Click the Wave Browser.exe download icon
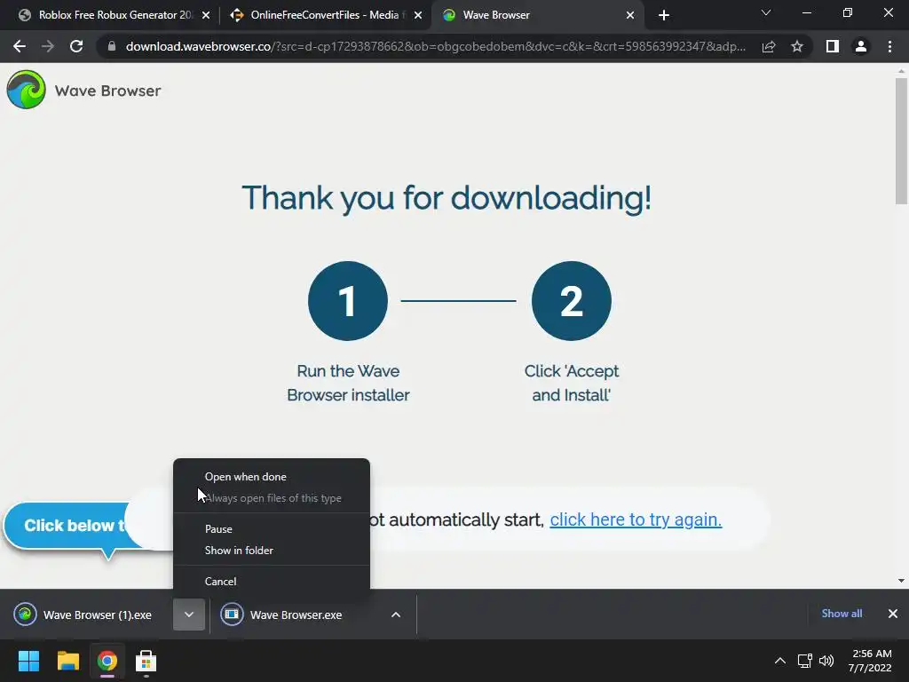The image size is (909, 682). click(232, 615)
